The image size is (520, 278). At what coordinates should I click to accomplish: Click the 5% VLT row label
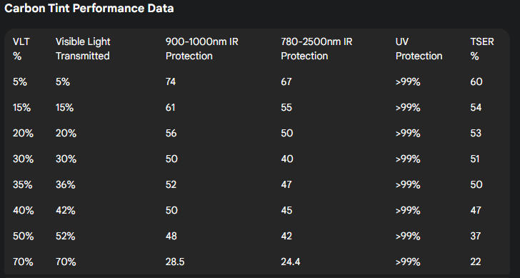click(x=20, y=81)
